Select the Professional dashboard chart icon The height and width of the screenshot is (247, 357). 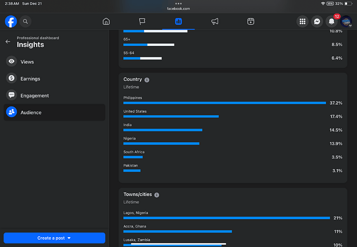(178, 22)
